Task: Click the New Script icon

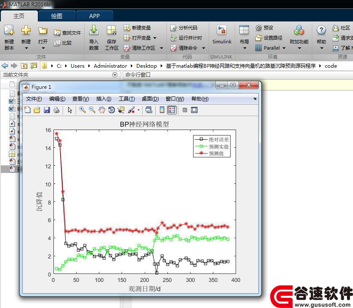Action: tap(9, 30)
